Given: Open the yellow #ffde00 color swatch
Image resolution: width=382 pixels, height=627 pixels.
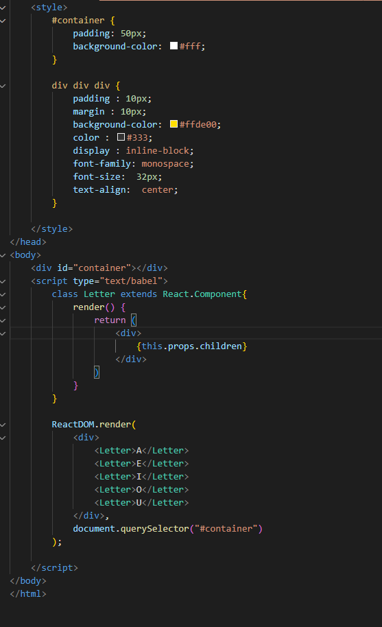Looking at the screenshot, I should 174,124.
